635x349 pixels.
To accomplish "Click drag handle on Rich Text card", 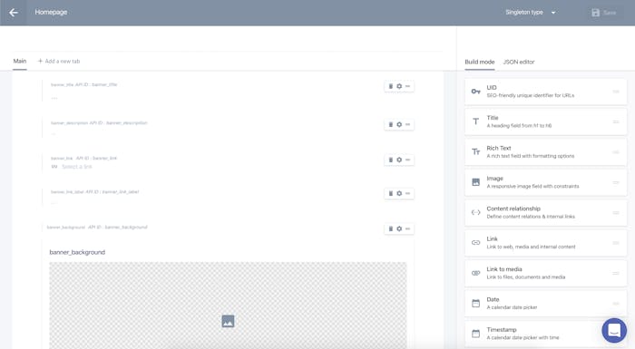I will coord(616,152).
